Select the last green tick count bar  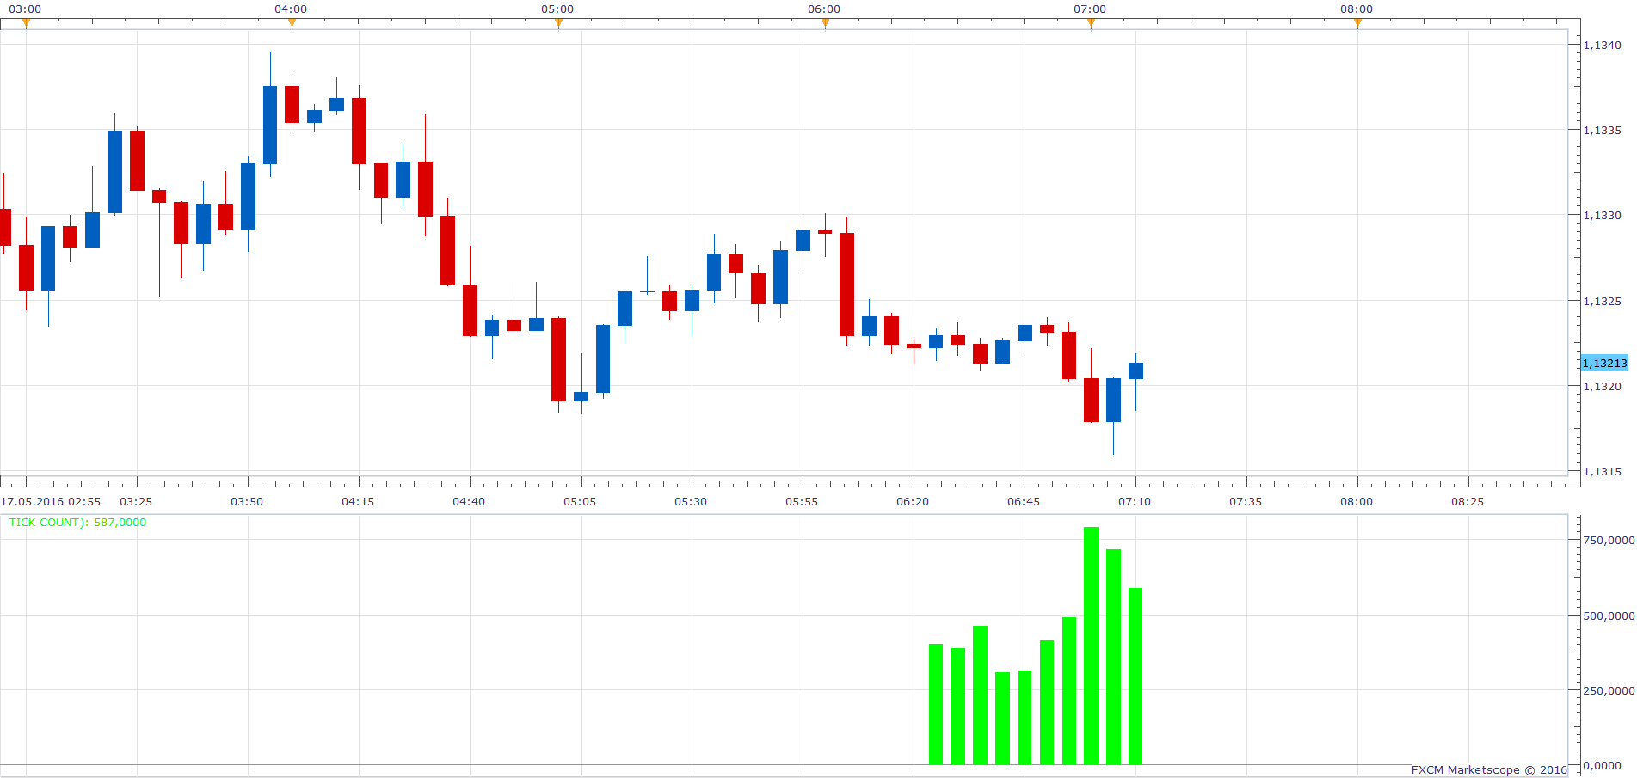1135,677
